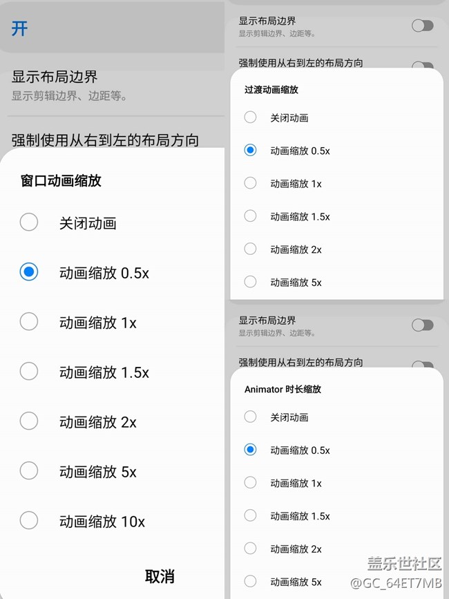Image resolution: width=449 pixels, height=599 pixels.
Task: Choose 动画缩放 1.5x in 窗口动画缩放 dialog
Action: [x=29, y=372]
